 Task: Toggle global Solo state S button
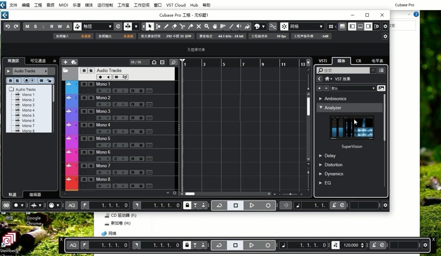(36, 26)
